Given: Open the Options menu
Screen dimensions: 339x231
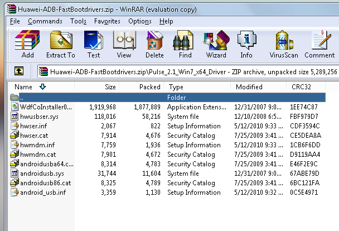Looking at the screenshot, I should 140,21.
